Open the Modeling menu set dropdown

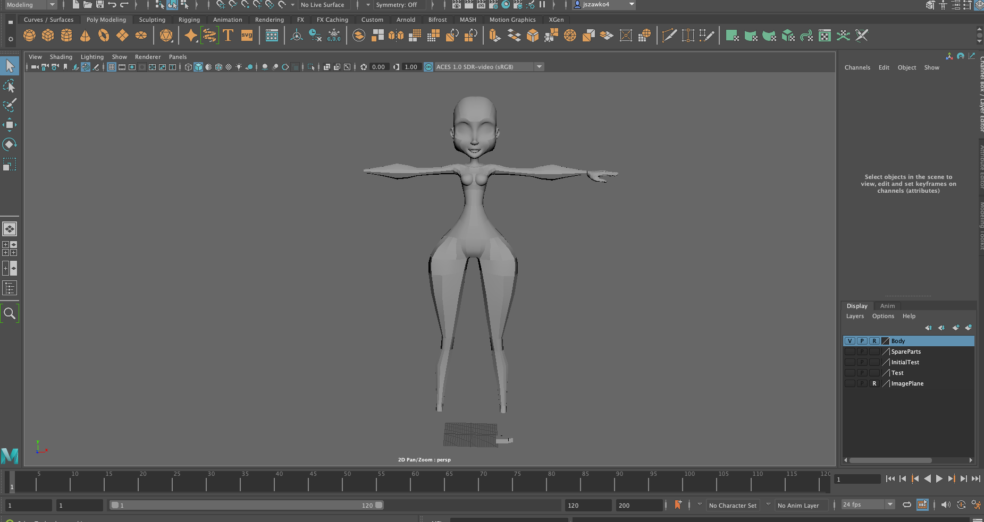[x=30, y=5]
